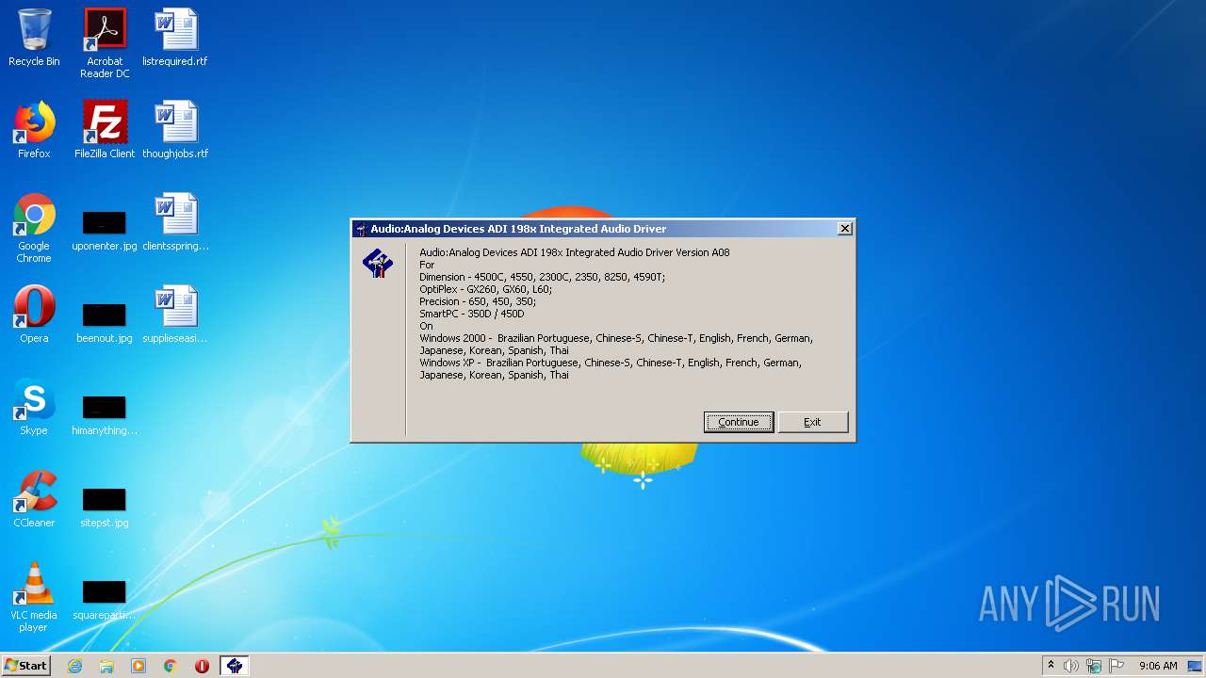Image resolution: width=1206 pixels, height=678 pixels.
Task: Select the Firefox desktop shortcut
Action: (34, 130)
